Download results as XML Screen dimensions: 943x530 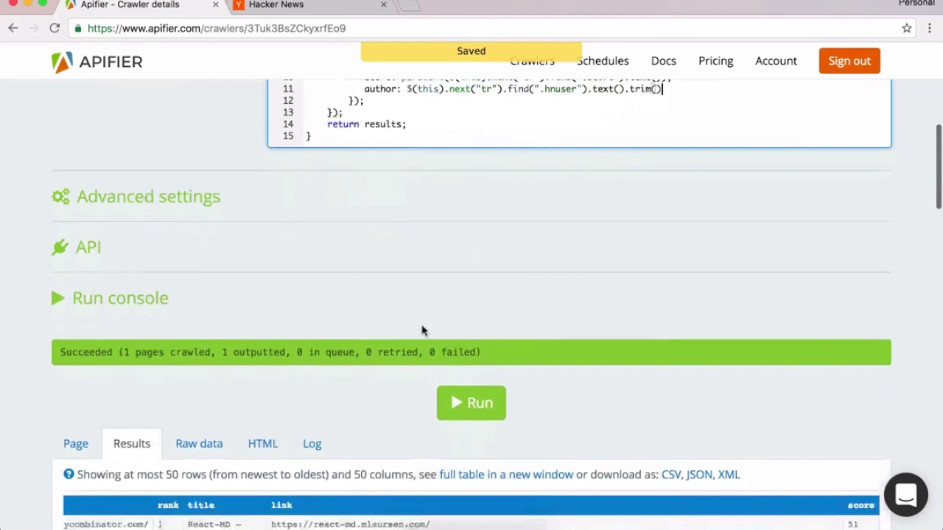(x=729, y=474)
